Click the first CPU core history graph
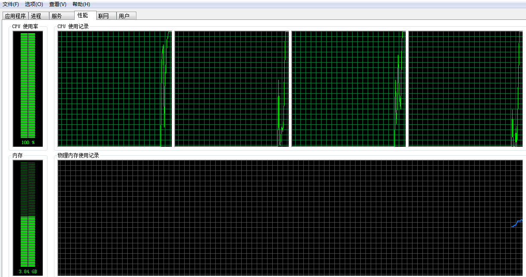 [x=115, y=89]
